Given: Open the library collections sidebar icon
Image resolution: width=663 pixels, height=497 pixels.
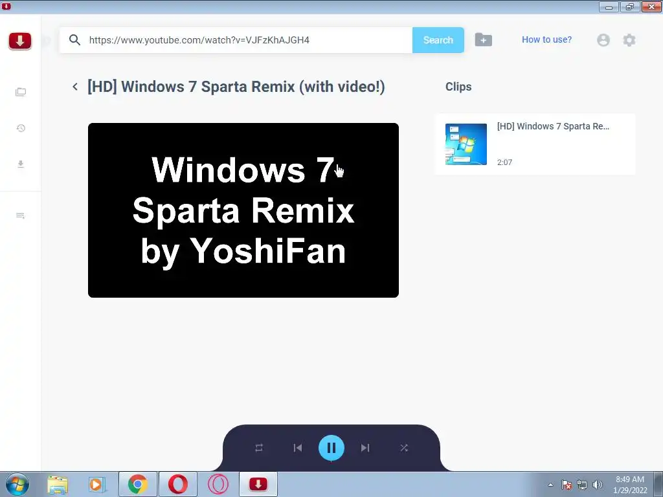Looking at the screenshot, I should point(20,92).
